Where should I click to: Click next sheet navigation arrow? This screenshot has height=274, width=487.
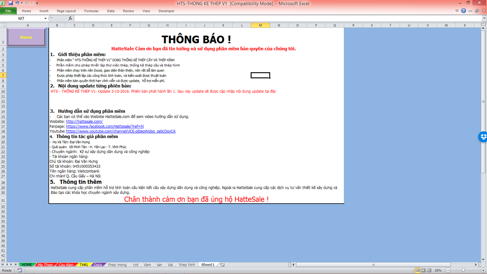point(11,265)
